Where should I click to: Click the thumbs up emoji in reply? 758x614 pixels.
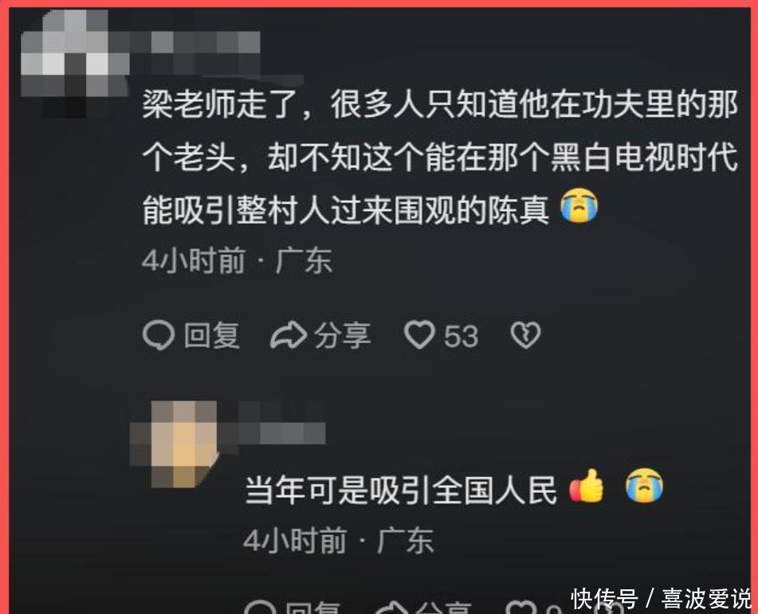[x=587, y=486]
